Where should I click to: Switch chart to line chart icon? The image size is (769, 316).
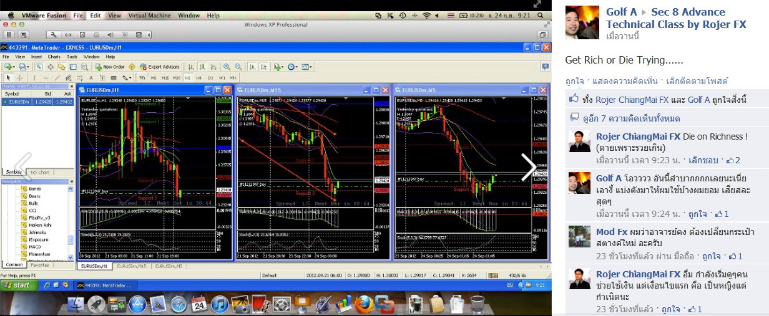[213, 67]
